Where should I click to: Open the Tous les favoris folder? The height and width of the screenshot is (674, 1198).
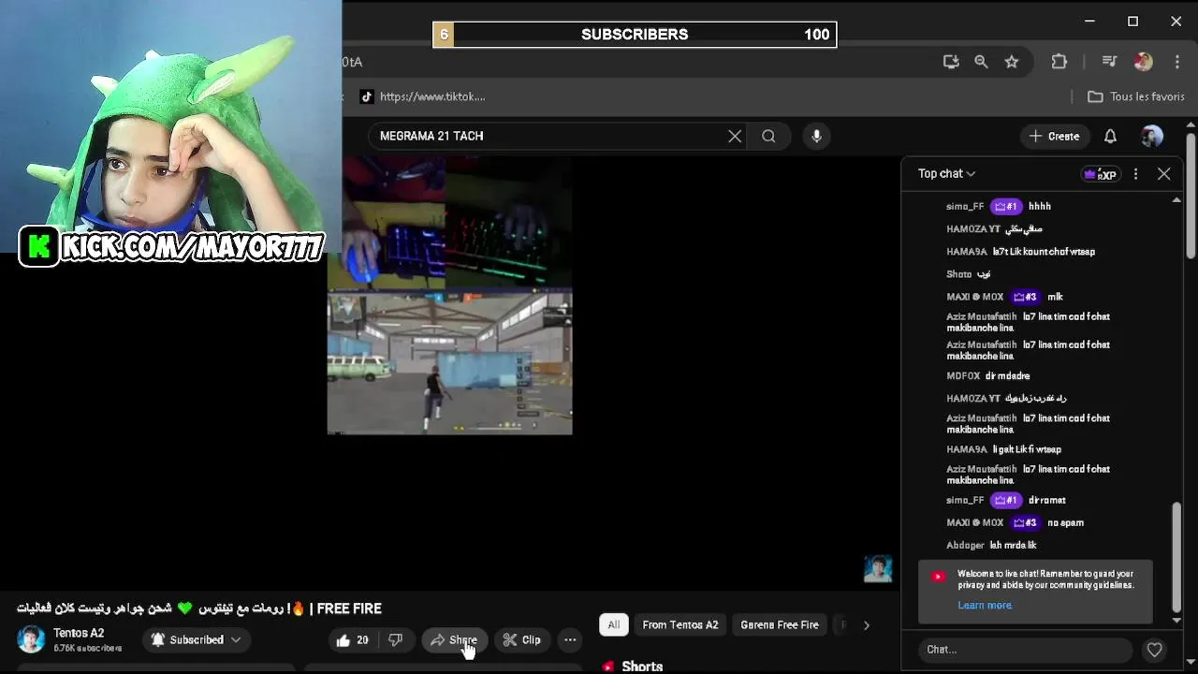pos(1136,96)
